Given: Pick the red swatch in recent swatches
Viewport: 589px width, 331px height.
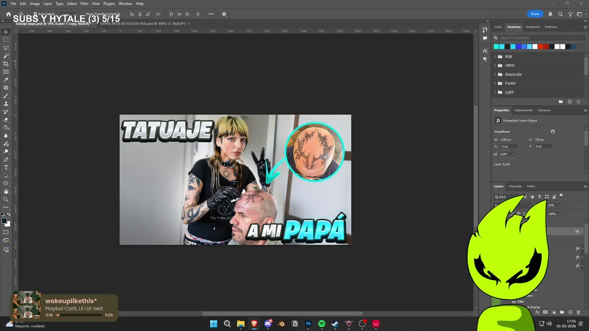Looking at the screenshot, I should (x=541, y=46).
